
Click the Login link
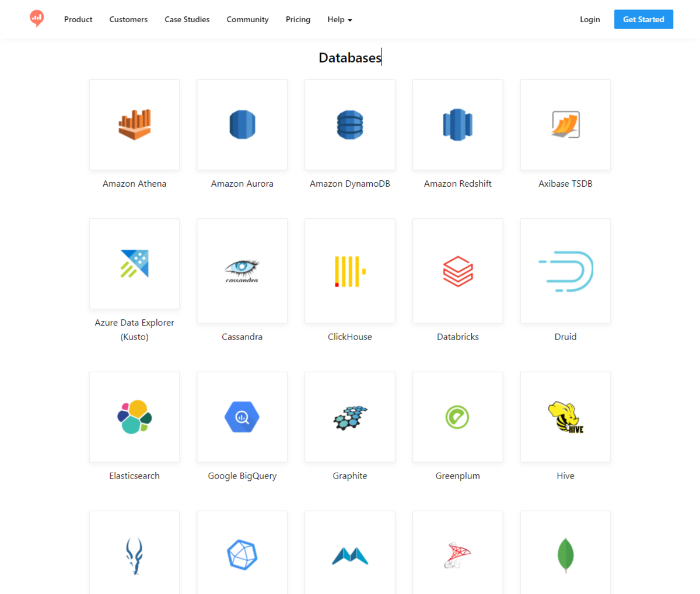click(590, 19)
